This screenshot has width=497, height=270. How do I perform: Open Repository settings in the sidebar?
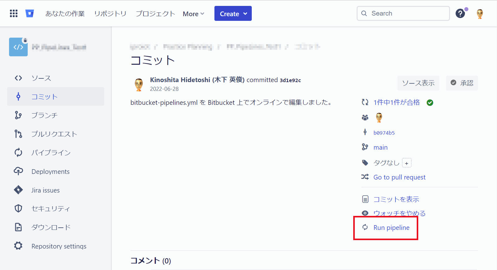click(x=59, y=246)
